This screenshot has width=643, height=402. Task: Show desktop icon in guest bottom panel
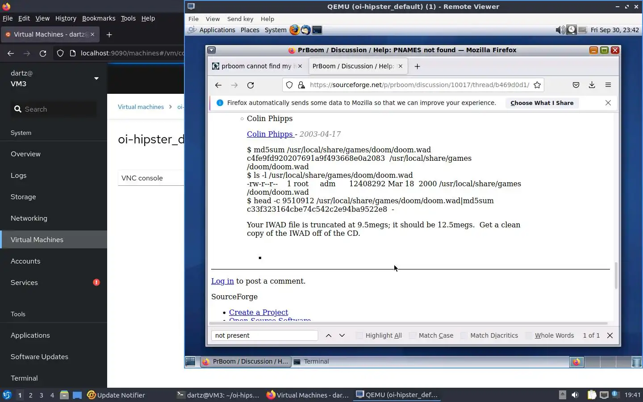point(190,361)
